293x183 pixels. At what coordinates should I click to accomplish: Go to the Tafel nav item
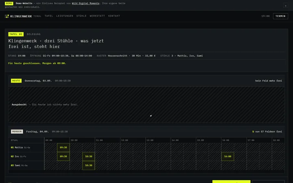pos(49,16)
